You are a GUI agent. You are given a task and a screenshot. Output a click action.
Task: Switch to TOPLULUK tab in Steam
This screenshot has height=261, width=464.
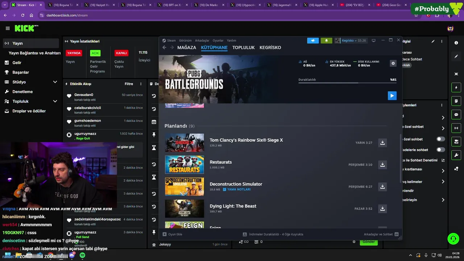point(244,47)
